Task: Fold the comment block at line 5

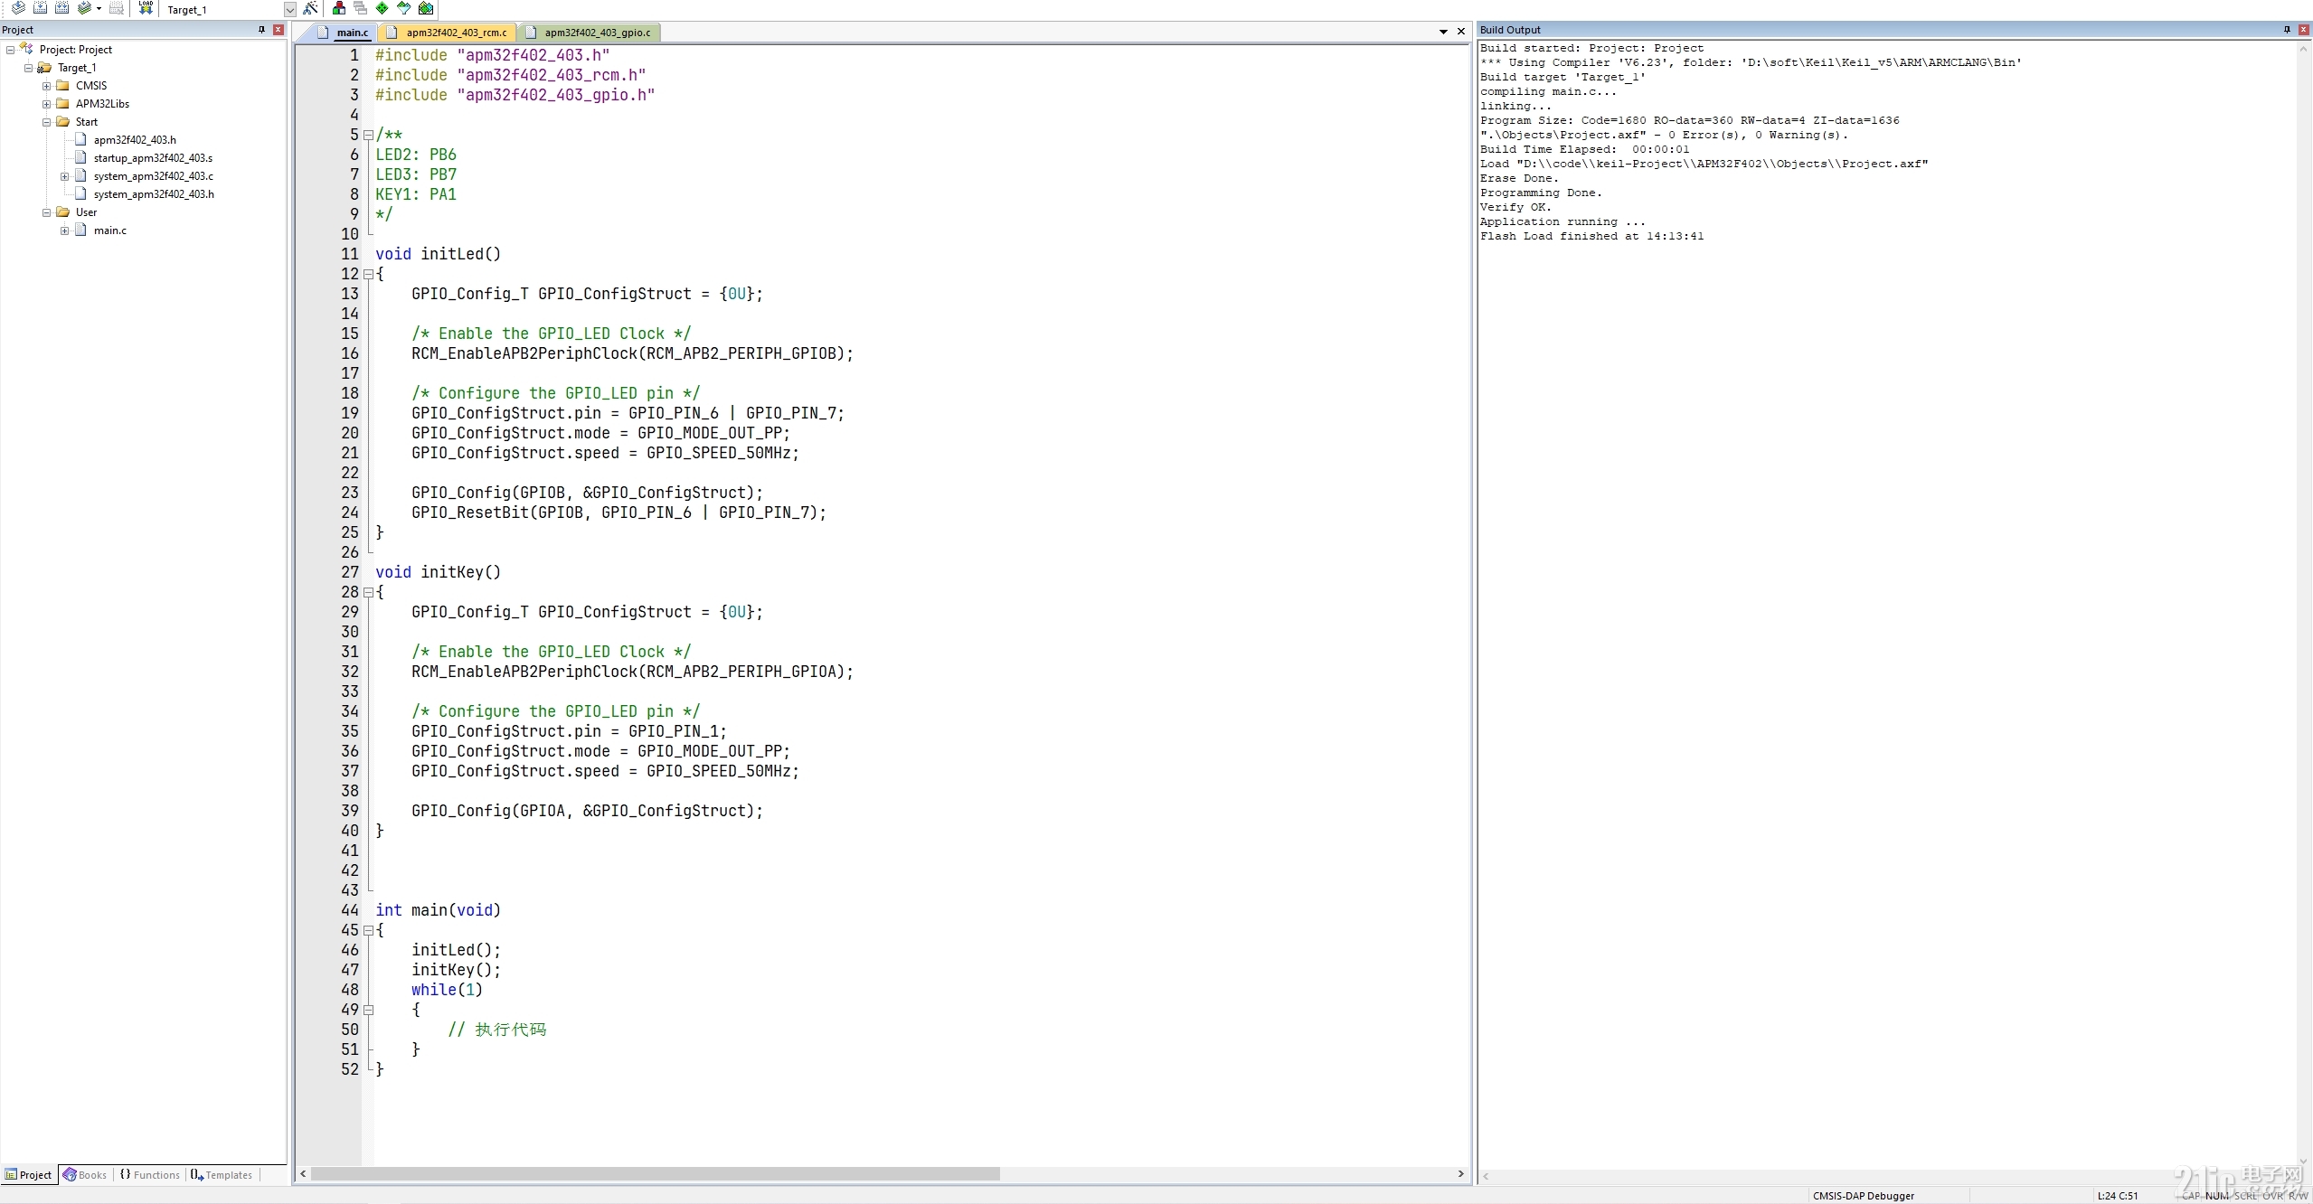Action: [x=368, y=136]
